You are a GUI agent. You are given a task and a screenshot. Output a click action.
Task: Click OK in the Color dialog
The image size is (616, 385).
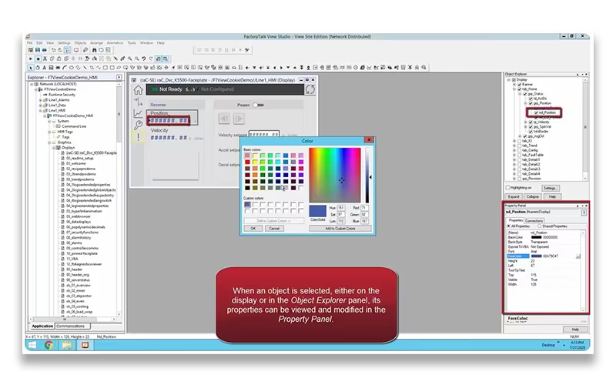coord(253,228)
